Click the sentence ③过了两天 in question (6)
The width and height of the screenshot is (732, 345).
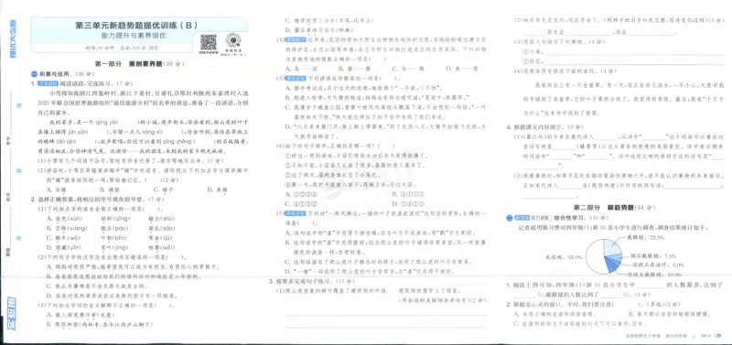(331, 175)
